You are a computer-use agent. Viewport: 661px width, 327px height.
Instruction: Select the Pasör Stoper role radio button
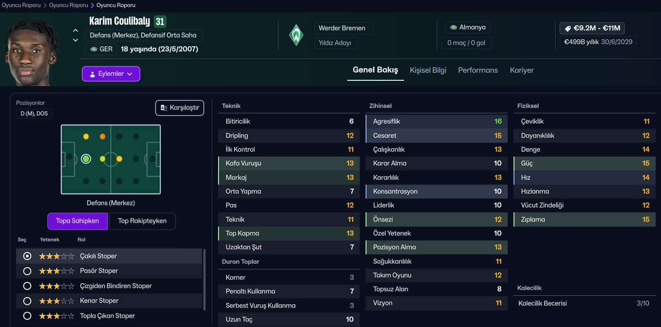coord(27,271)
